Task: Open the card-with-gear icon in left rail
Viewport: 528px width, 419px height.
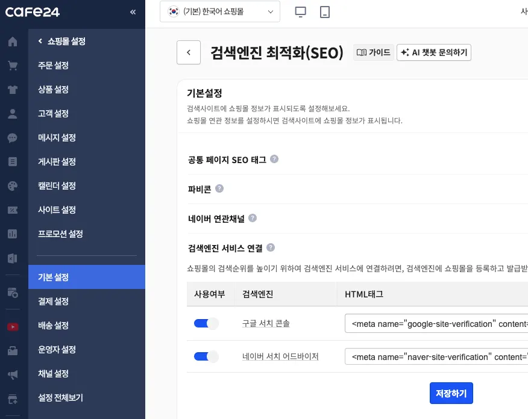Action: coord(13,293)
